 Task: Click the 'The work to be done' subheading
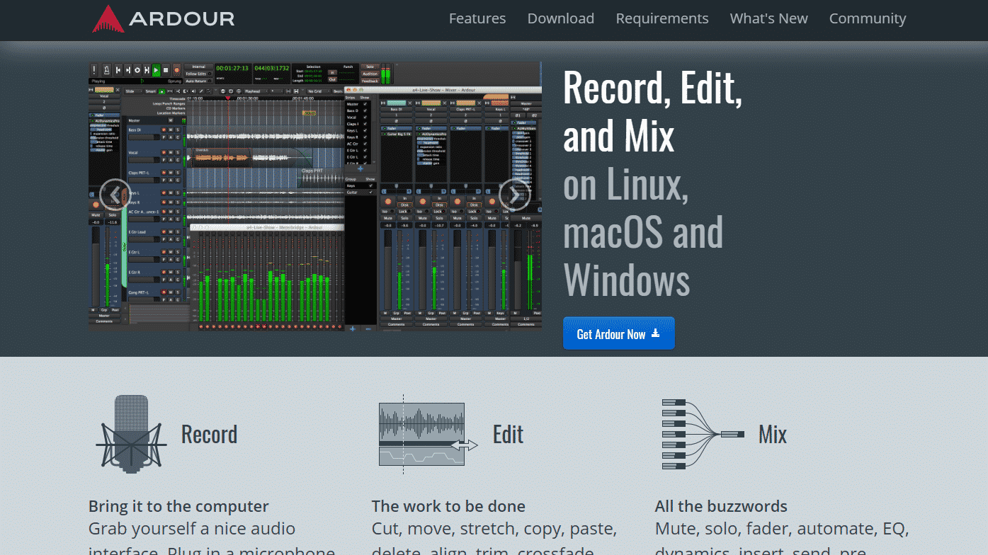click(x=448, y=506)
